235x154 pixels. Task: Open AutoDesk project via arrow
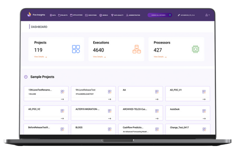[204, 118]
